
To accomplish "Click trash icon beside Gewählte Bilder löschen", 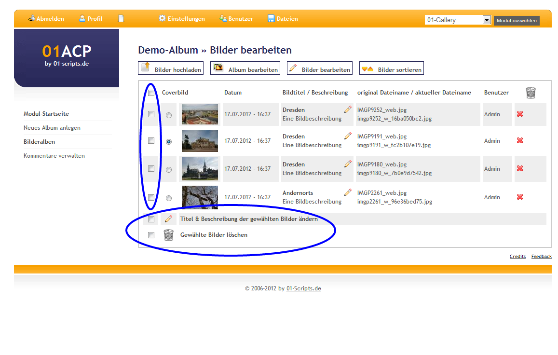I will (x=168, y=235).
